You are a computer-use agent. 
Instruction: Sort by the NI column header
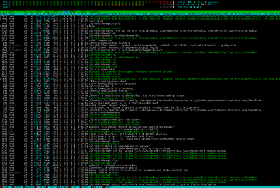point(31,12)
